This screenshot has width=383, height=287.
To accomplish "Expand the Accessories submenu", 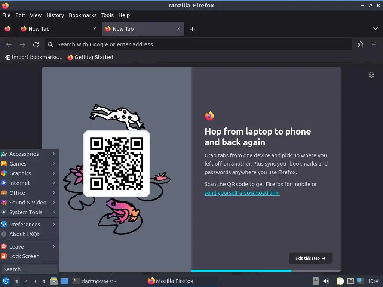I will tap(29, 154).
